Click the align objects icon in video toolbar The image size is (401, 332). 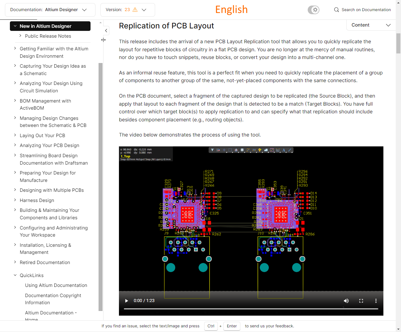coord(236,150)
